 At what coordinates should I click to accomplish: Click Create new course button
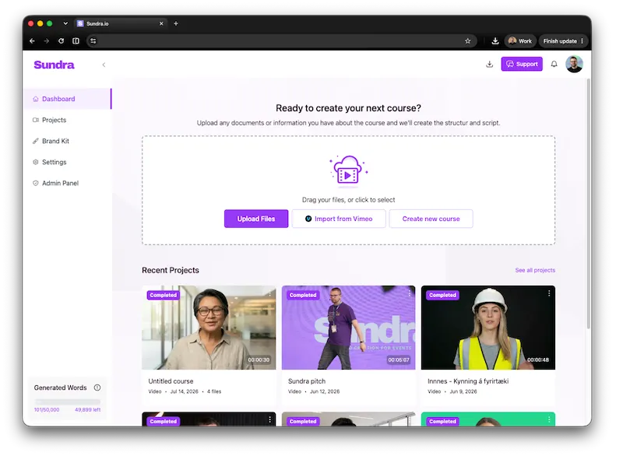pyautogui.click(x=431, y=219)
